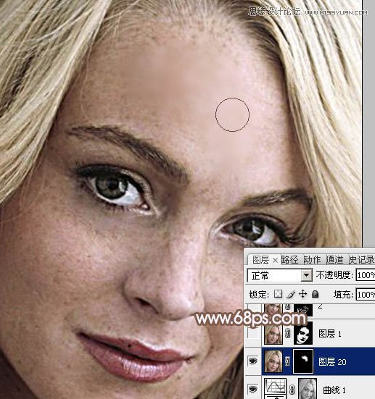
Task: Toggle lock transparent pixels icon
Action: 278,294
